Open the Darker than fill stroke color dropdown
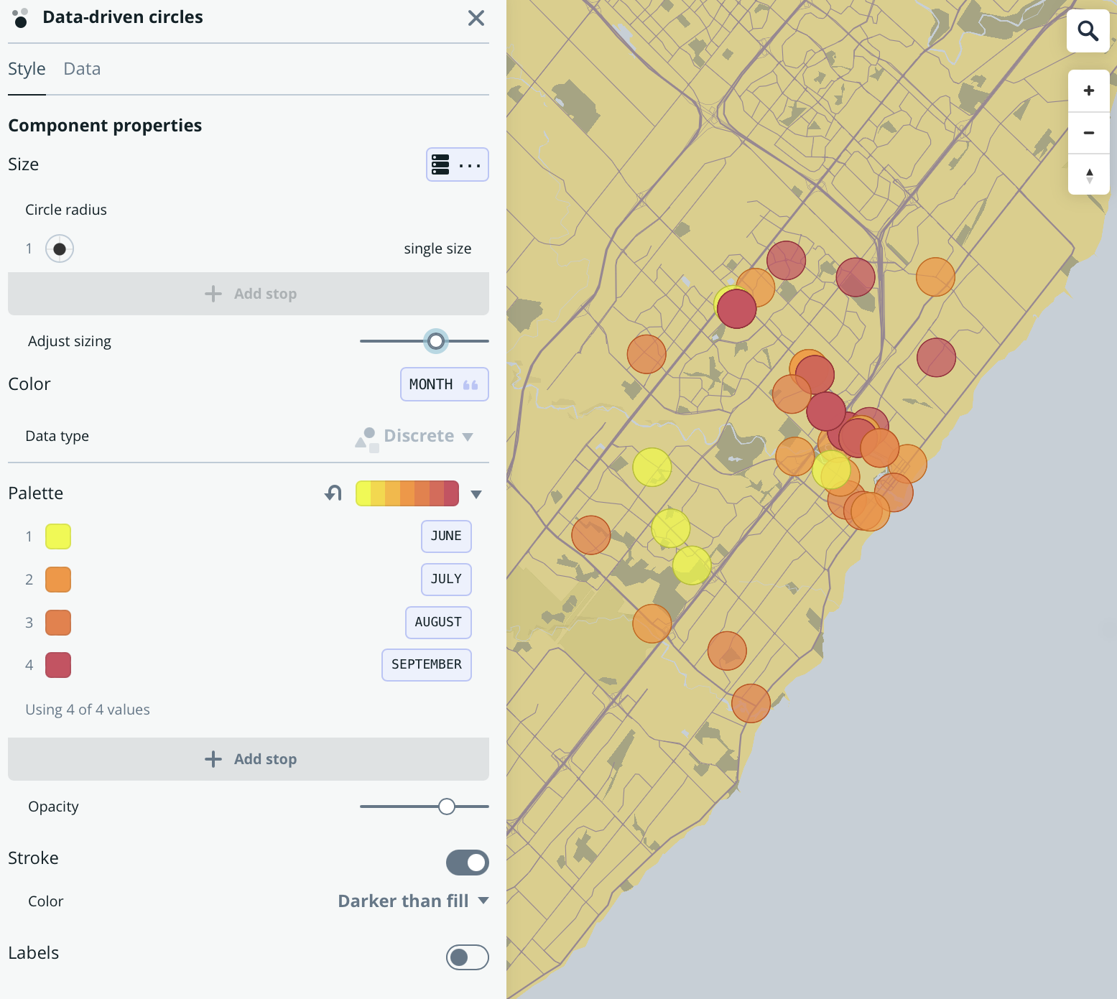Screen dimensions: 1117x999 413,901
